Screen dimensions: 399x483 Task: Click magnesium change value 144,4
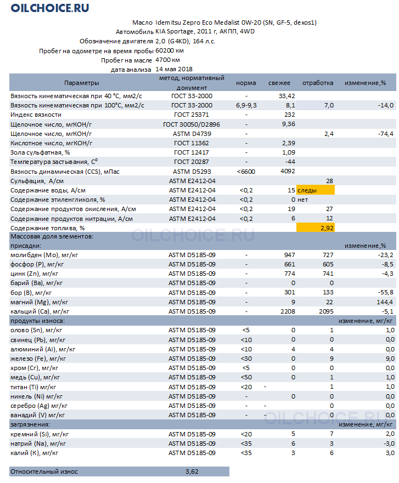385,302
